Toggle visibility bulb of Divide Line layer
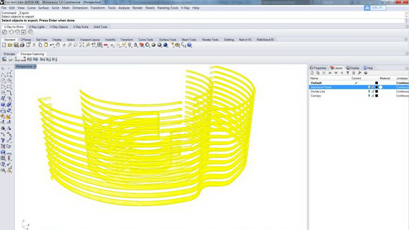This screenshot has height=230, width=409. pos(369,91)
